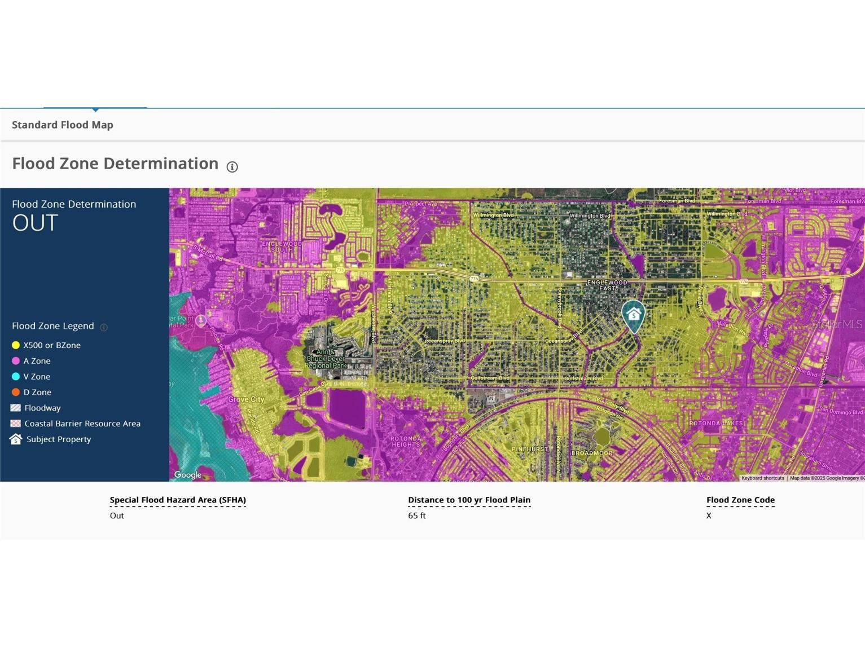Select the Subject Property home icon in legend
Screen dimensions: 865x648
pos(16,439)
